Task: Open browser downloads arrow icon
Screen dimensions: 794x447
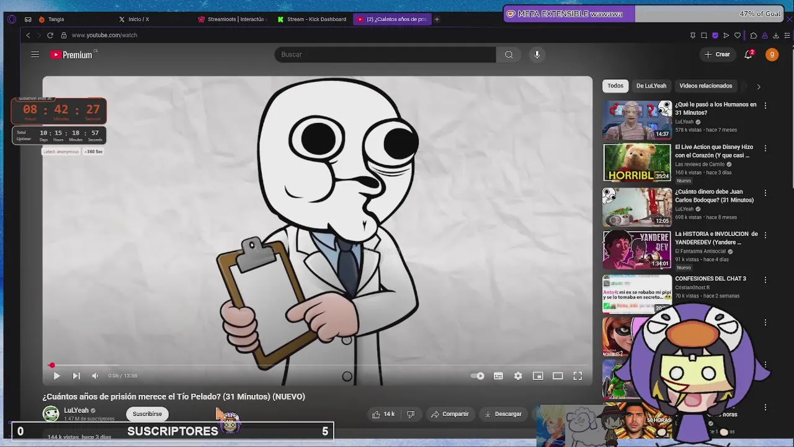Action: point(775,35)
